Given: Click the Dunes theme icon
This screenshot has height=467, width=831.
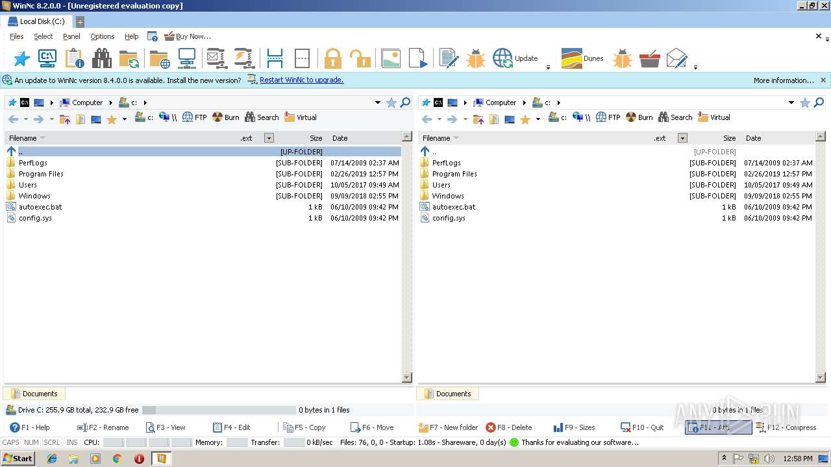Looking at the screenshot, I should [571, 58].
